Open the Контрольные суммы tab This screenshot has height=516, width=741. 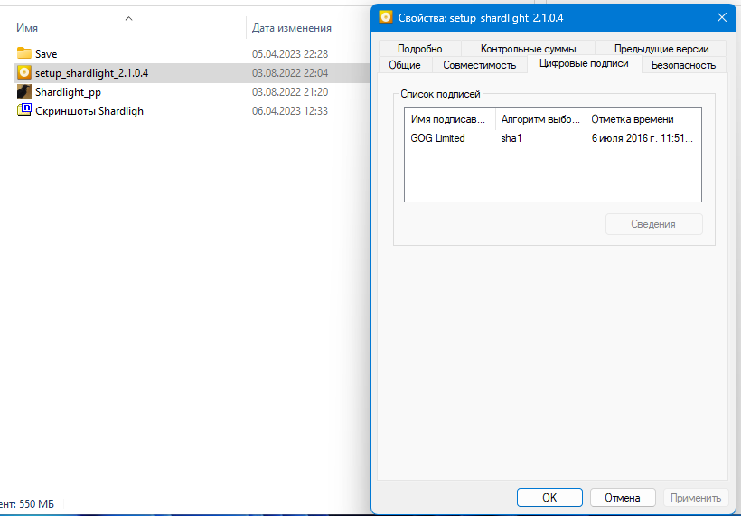[x=528, y=48]
